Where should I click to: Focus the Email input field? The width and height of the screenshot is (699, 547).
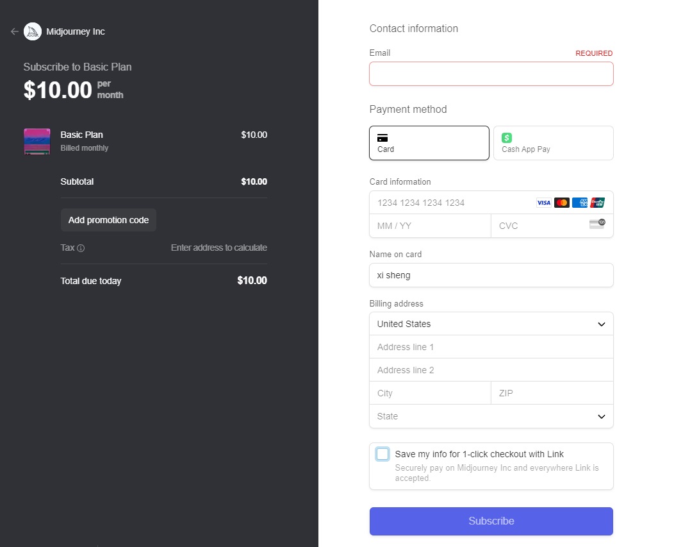click(491, 74)
